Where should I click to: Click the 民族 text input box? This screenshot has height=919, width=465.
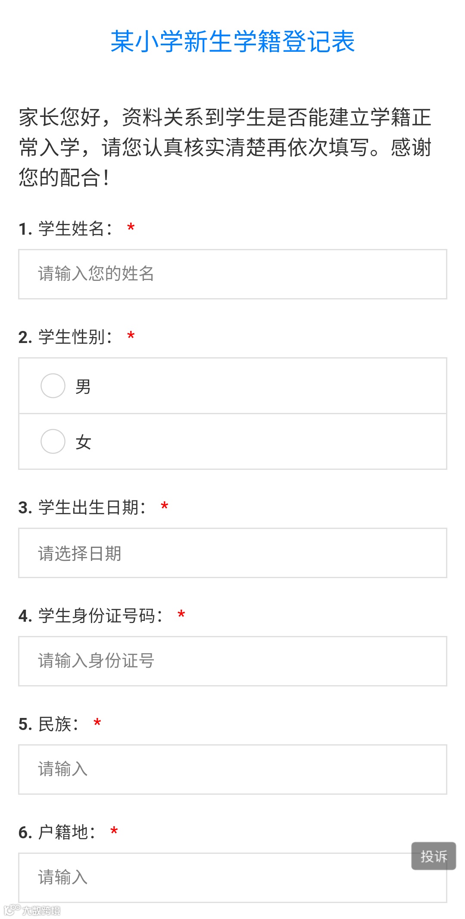point(232,769)
